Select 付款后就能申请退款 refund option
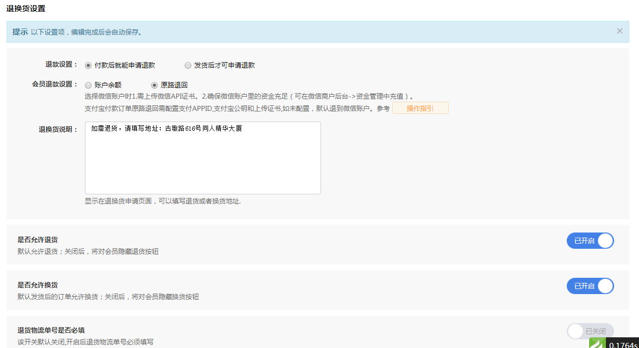Screen dimensions: 639x348 click(88, 65)
